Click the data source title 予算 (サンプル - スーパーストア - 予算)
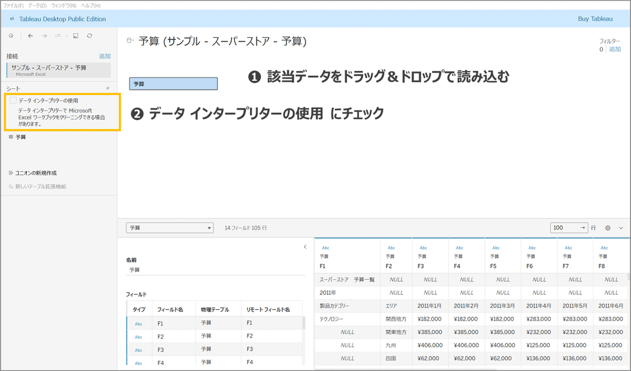The height and width of the screenshot is (371, 631). pyautogui.click(x=222, y=41)
